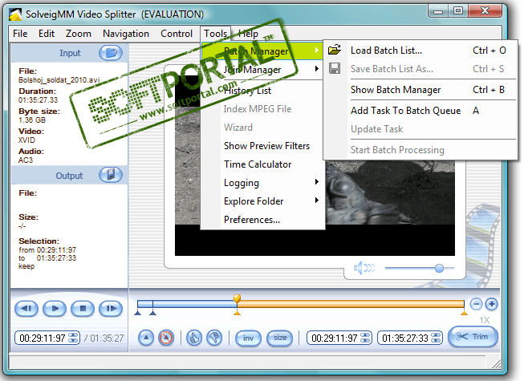Expand the Explore Folder submenu
The image size is (524, 381).
click(262, 201)
